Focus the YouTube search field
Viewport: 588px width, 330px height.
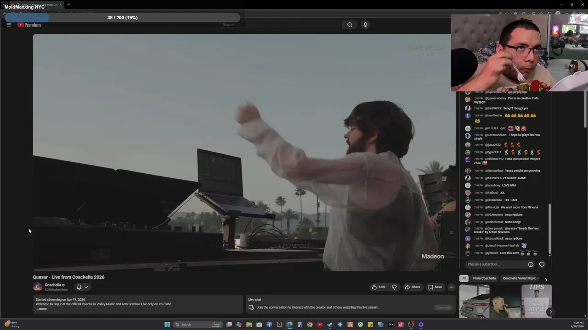pyautogui.click(x=280, y=25)
